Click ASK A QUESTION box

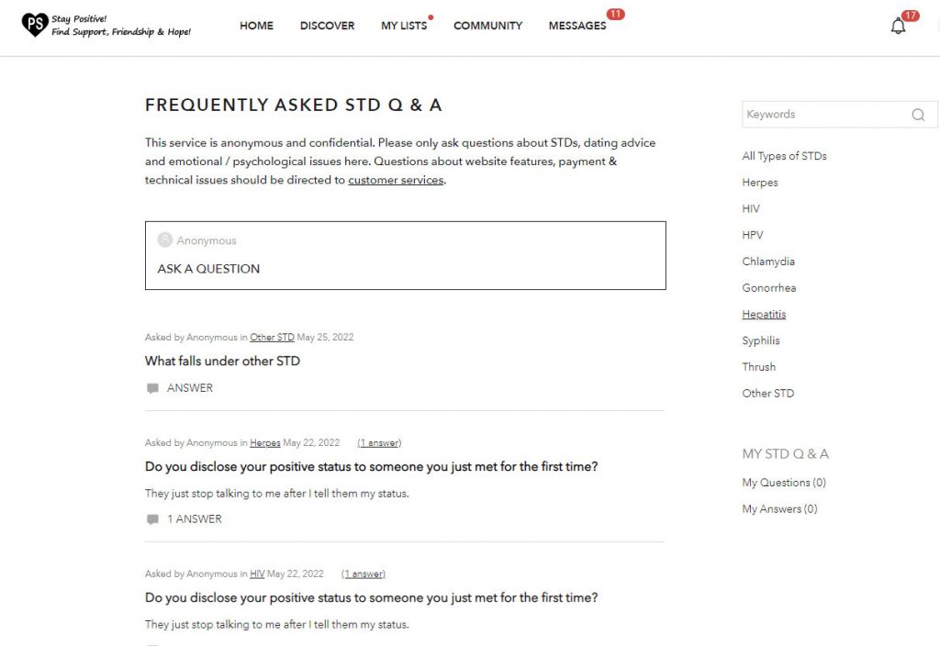(405, 255)
